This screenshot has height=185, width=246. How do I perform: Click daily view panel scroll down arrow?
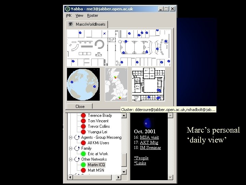point(170,177)
